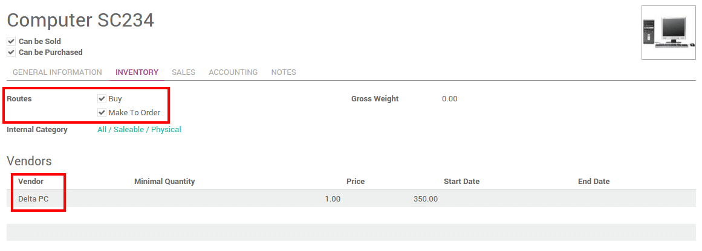
Task: Click the Start Date column header
Action: point(461,182)
